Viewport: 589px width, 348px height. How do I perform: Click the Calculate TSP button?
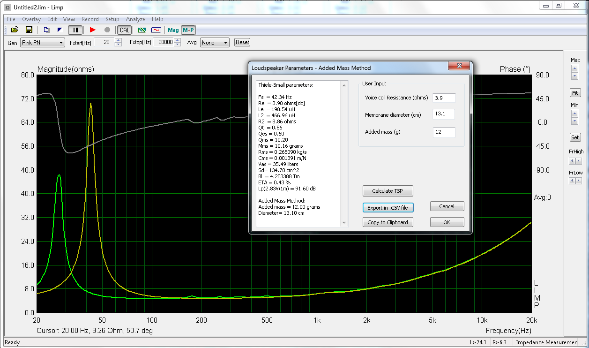click(x=388, y=191)
